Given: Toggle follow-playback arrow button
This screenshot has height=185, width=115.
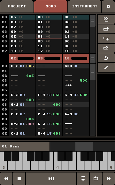Looking at the screenshot, I should pos(83,179).
